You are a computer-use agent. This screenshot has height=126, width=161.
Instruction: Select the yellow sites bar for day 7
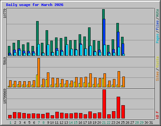pyautogui.click(x=37, y=81)
